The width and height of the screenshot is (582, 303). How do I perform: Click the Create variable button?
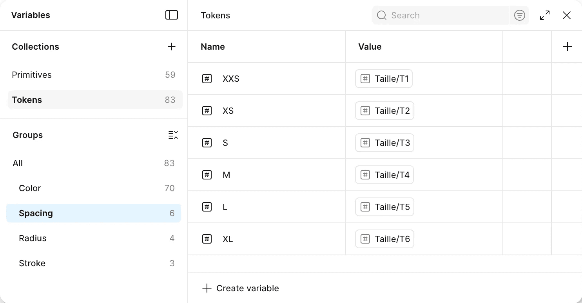[x=240, y=288]
